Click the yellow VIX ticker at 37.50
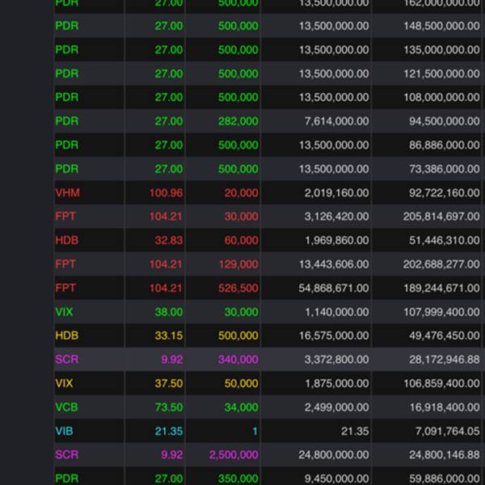 coord(64,383)
